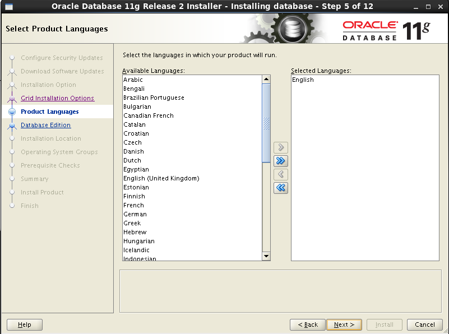Image resolution: width=449 pixels, height=334 pixels.
Task: Select French in Available Languages
Action: (192, 205)
